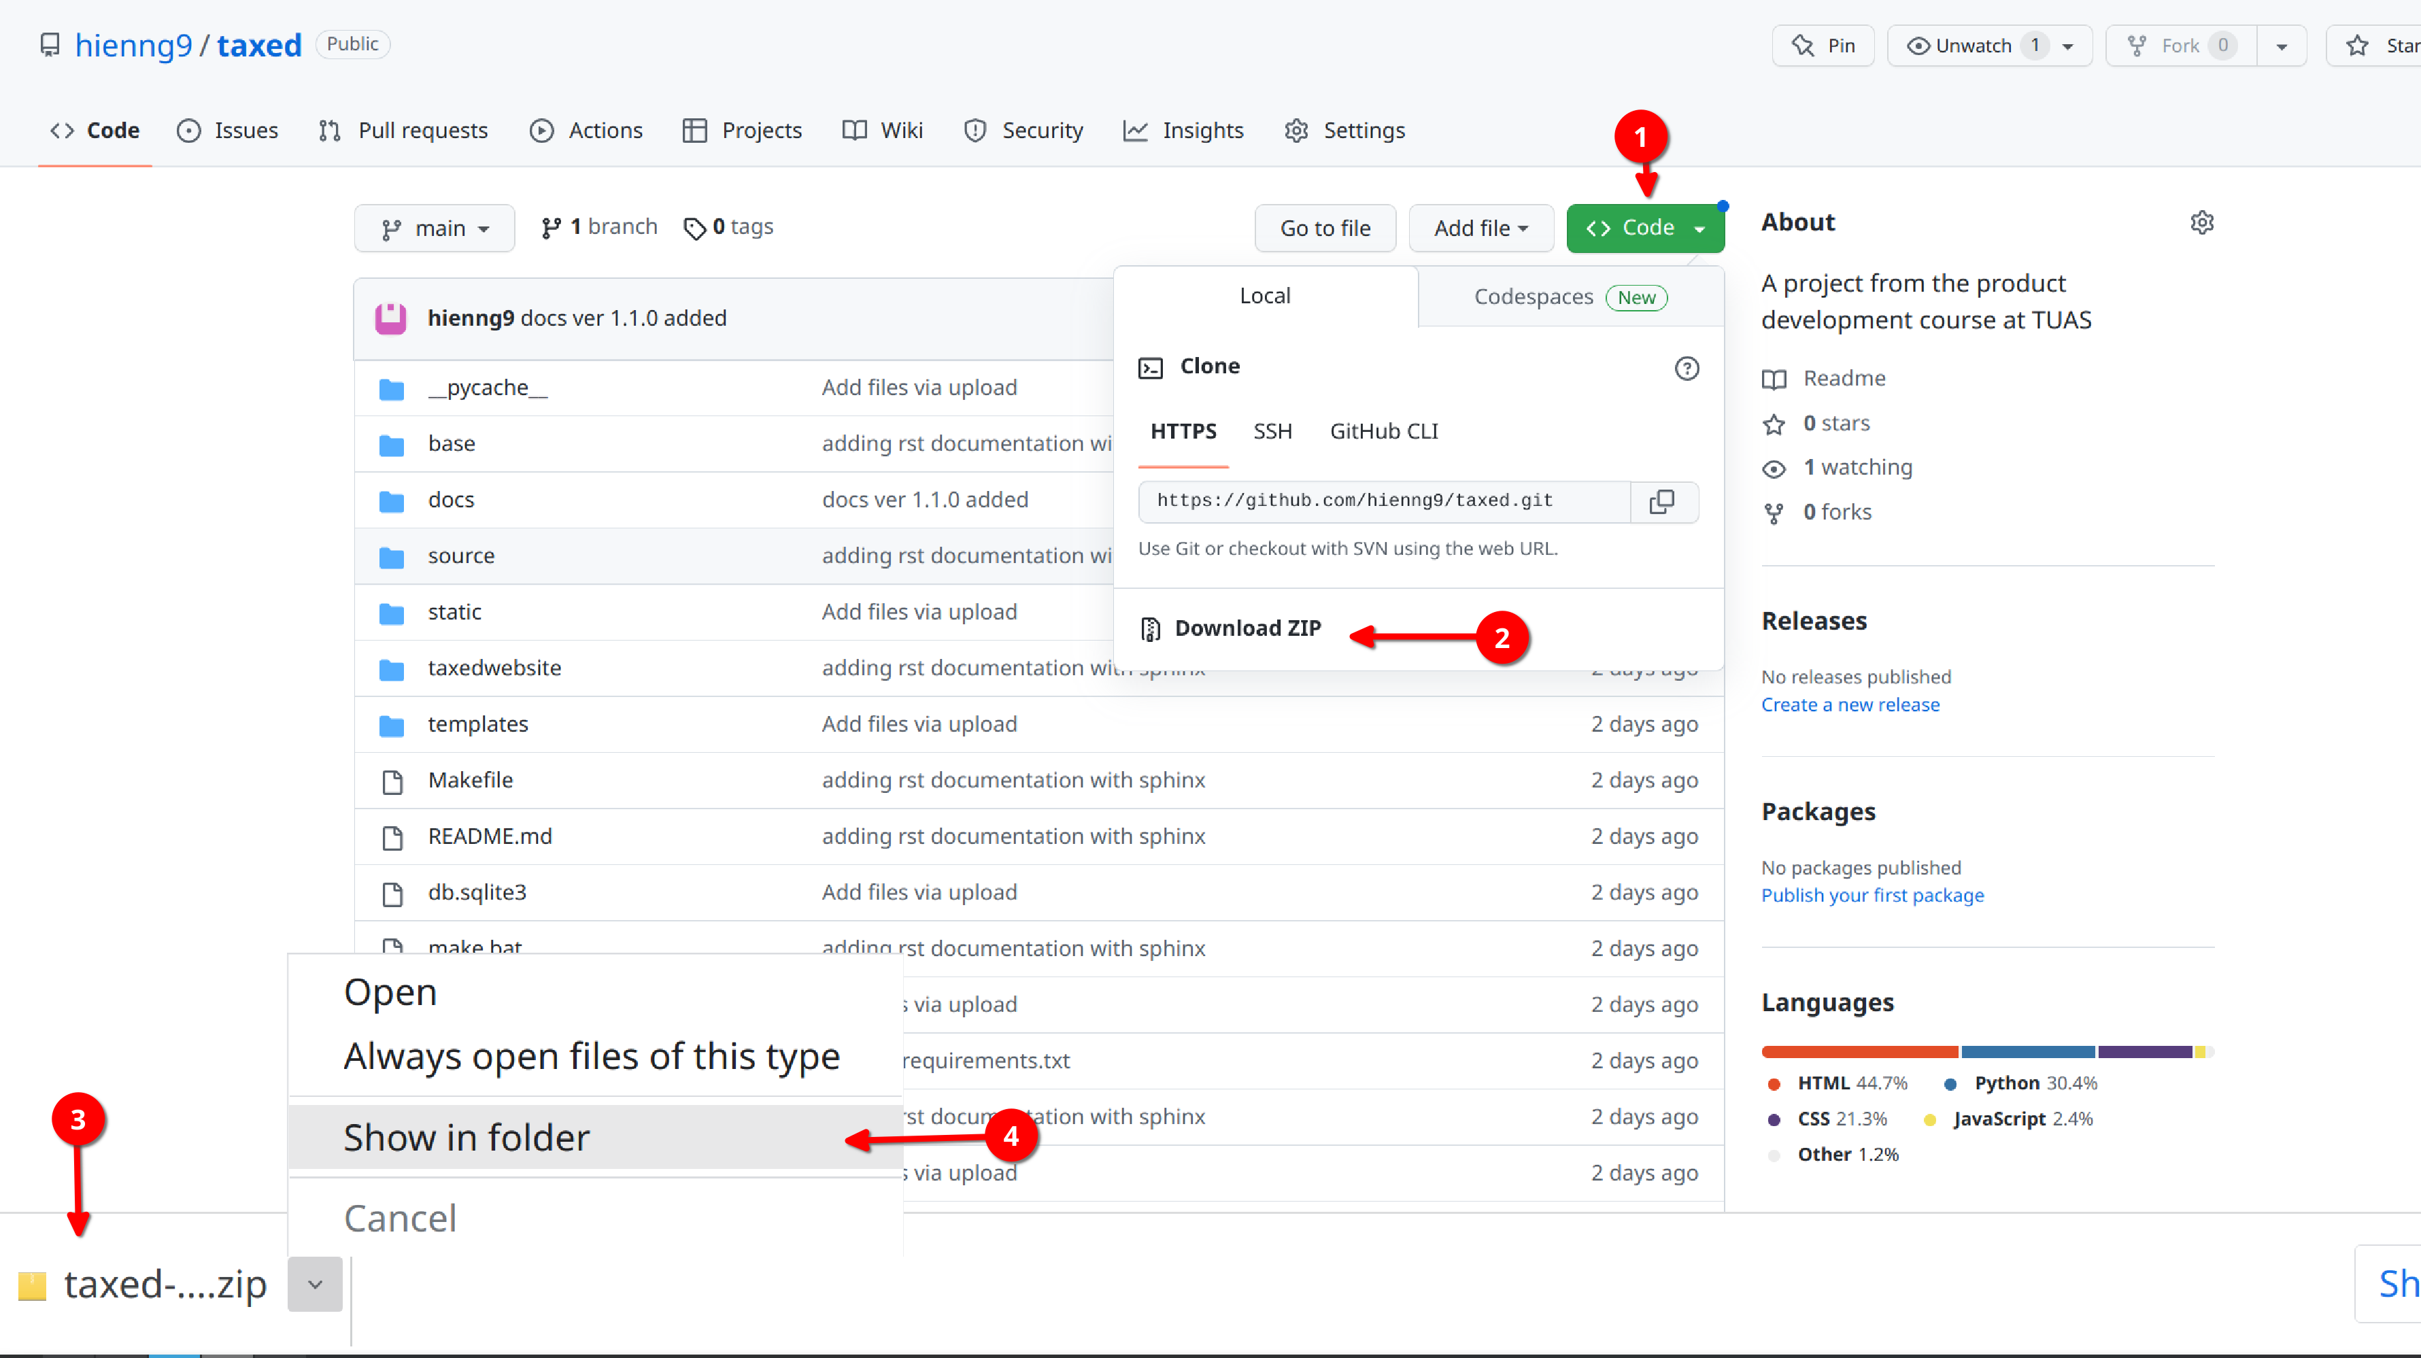
Task: Click the hienng9 owner link in header
Action: pos(133,45)
